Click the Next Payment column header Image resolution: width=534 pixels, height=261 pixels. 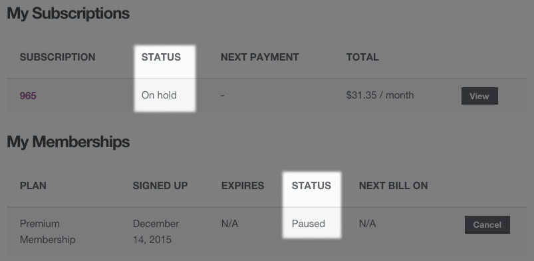click(x=259, y=57)
